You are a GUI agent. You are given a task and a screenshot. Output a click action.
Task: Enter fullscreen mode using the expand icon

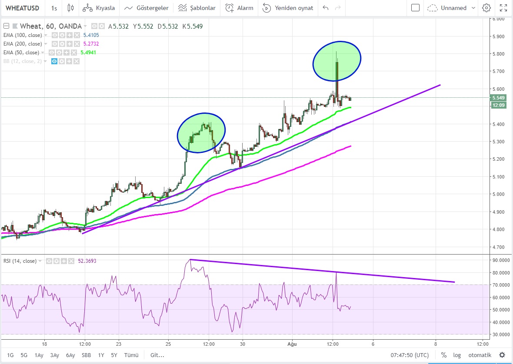tap(503, 8)
